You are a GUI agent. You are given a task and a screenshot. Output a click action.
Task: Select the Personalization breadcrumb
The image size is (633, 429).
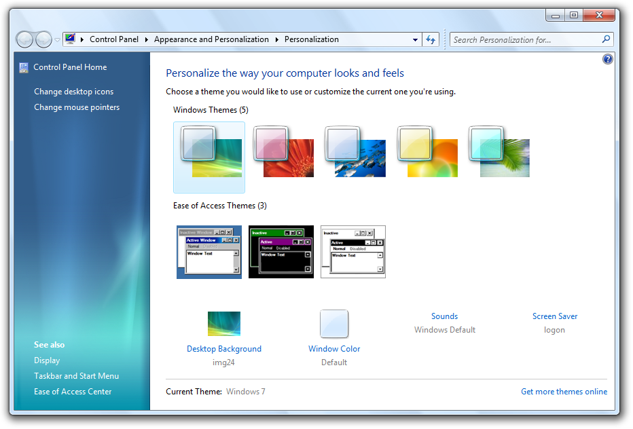(311, 39)
